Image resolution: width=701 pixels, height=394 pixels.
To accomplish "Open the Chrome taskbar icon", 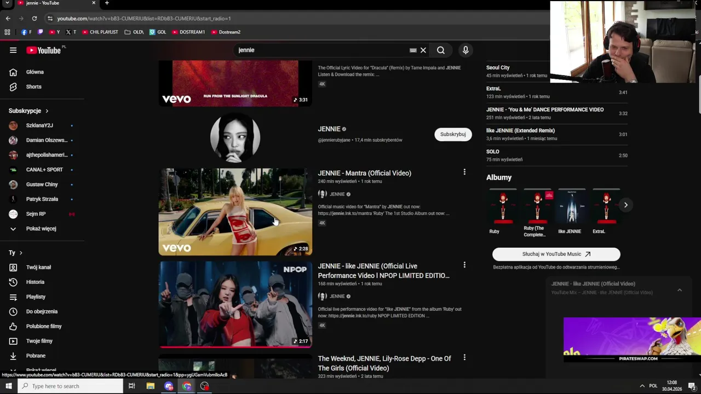I will click(187, 386).
